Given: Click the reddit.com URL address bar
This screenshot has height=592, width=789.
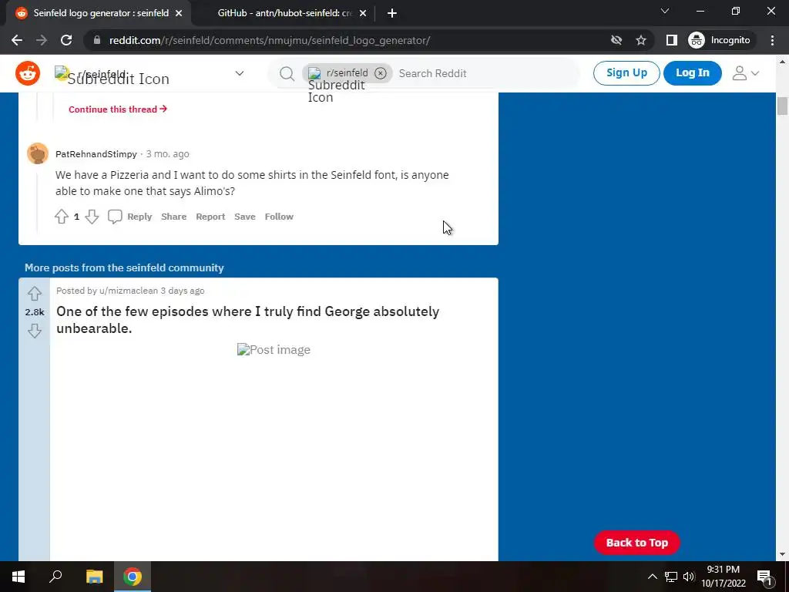Looking at the screenshot, I should click(x=269, y=40).
